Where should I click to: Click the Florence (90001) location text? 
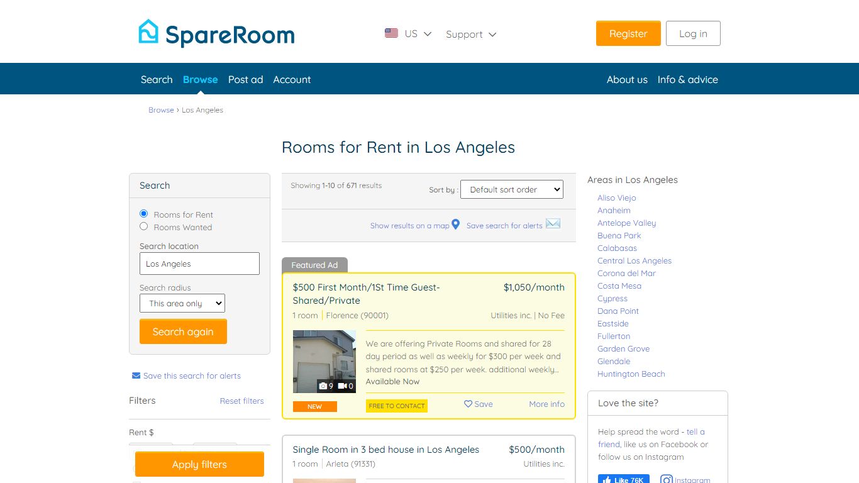tap(357, 315)
